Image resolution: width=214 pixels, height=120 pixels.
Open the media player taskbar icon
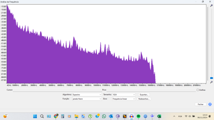click(69, 116)
